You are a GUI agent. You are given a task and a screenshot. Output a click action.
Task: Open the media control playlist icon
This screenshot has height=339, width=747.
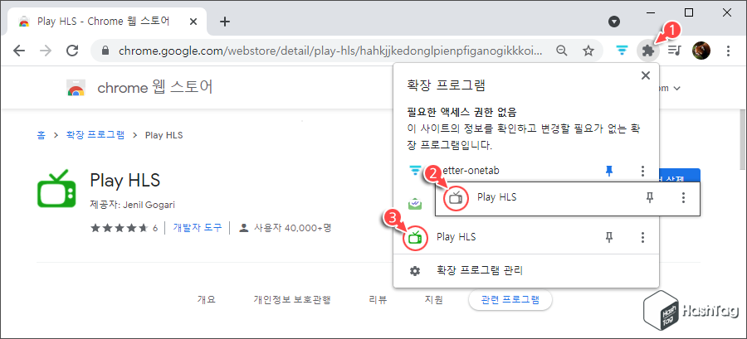click(674, 51)
